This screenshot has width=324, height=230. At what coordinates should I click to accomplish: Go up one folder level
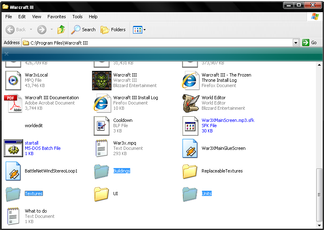click(61, 30)
